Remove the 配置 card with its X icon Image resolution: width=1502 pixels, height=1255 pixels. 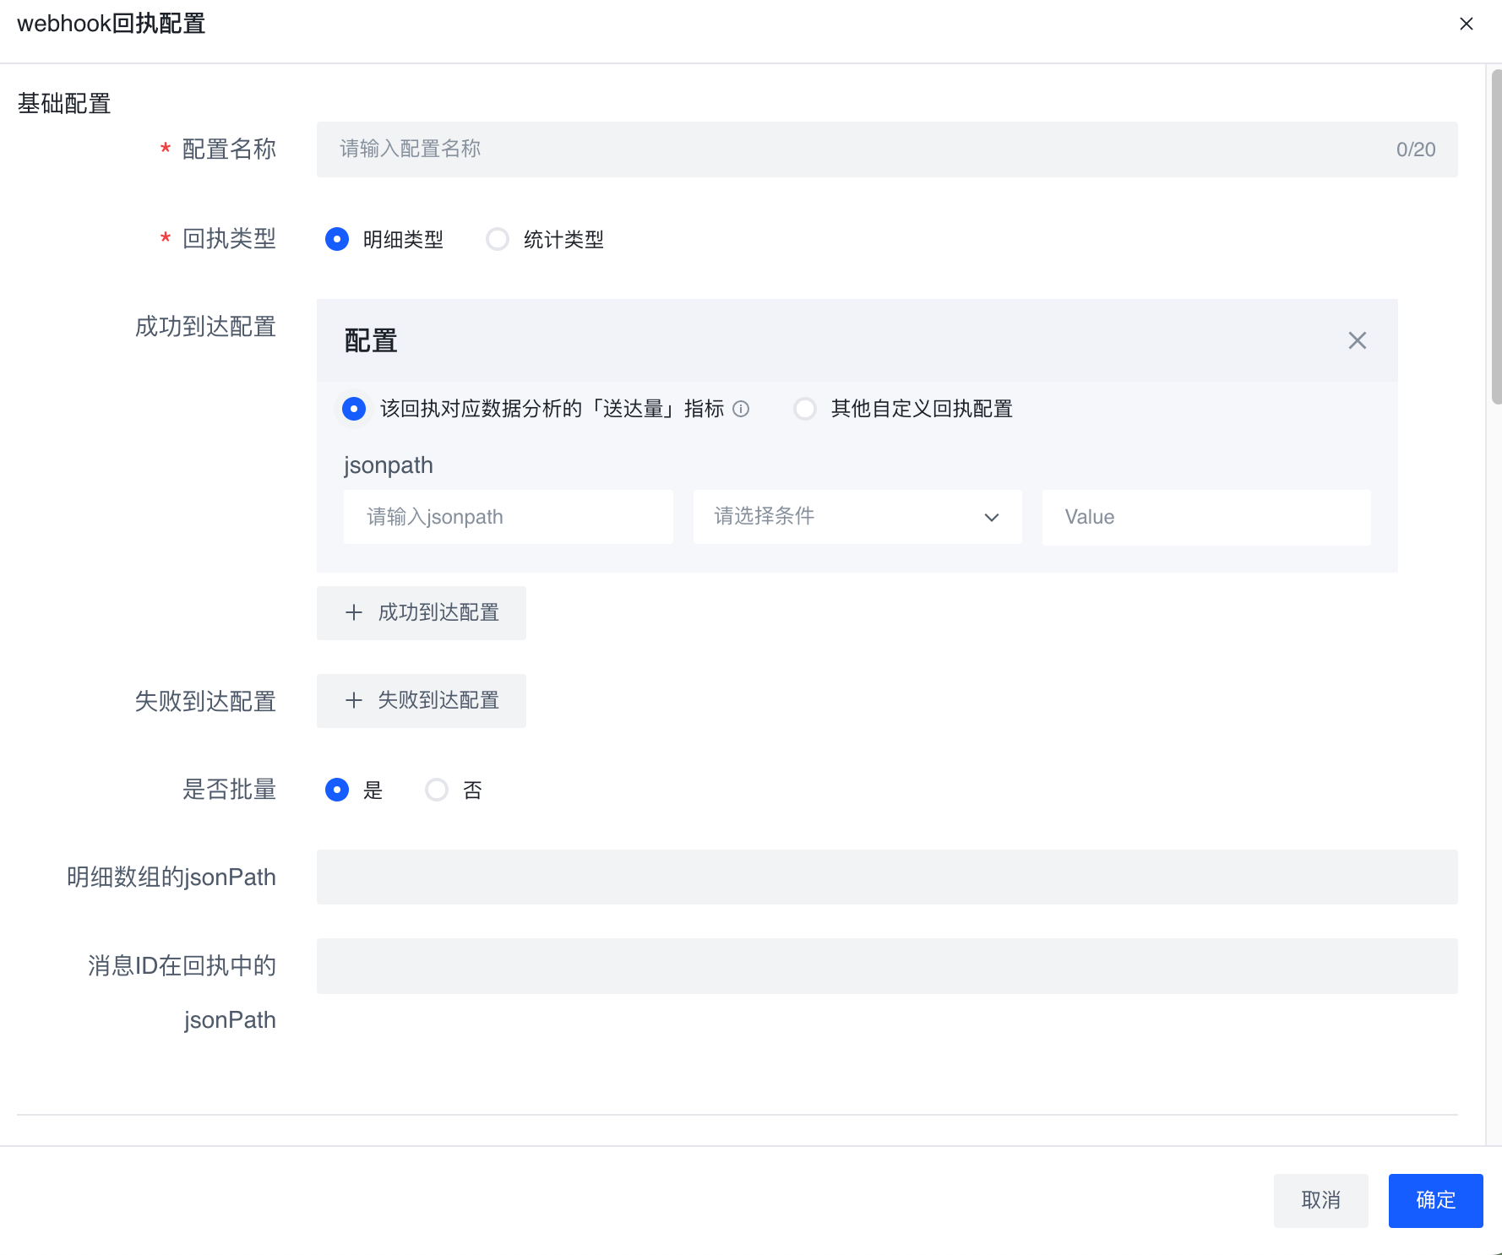pos(1358,340)
